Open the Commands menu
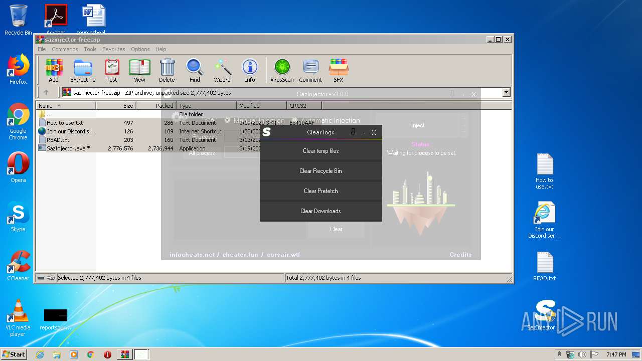Screen dimensions: 642x361 [65, 49]
